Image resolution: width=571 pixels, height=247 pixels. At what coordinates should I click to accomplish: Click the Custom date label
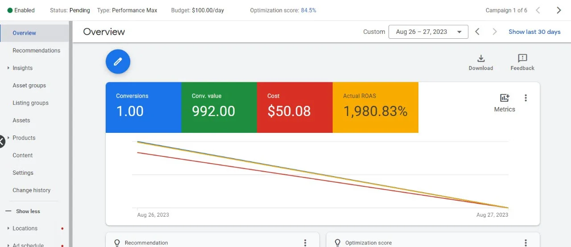[x=374, y=32]
